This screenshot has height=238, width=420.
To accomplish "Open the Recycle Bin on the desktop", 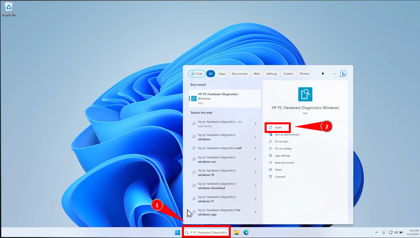I will [x=8, y=7].
